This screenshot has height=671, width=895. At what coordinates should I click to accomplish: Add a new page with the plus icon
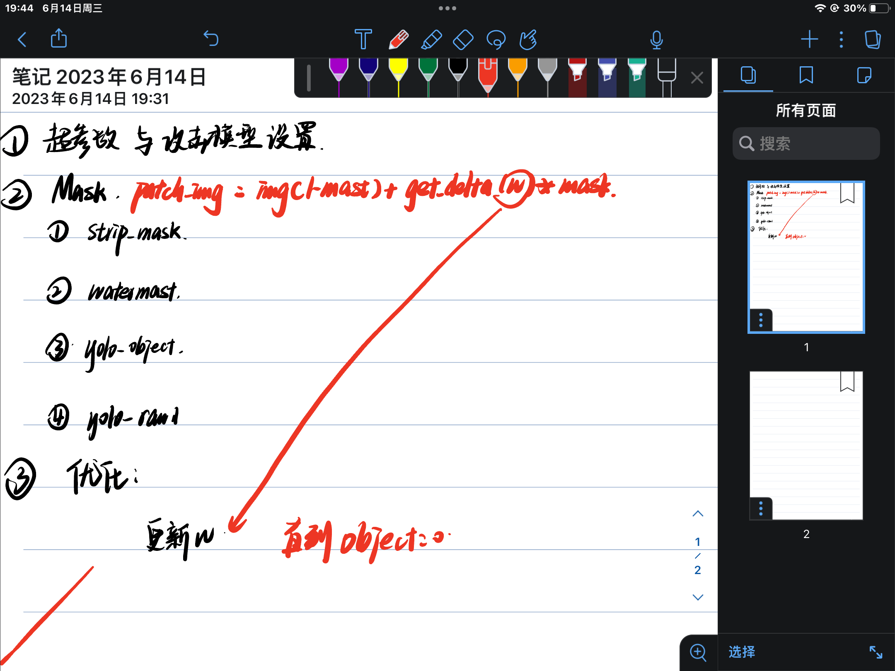coord(810,39)
